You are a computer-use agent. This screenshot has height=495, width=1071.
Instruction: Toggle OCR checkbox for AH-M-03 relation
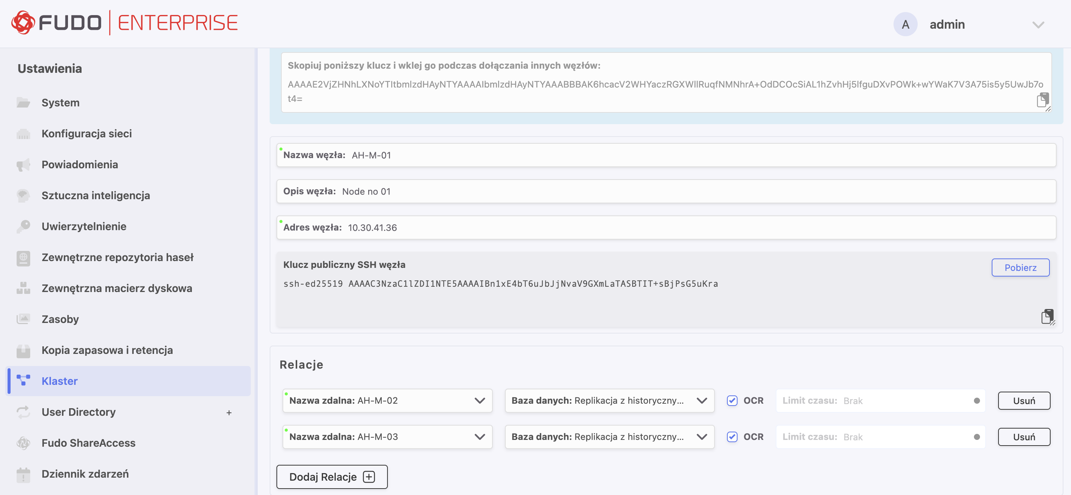click(732, 437)
